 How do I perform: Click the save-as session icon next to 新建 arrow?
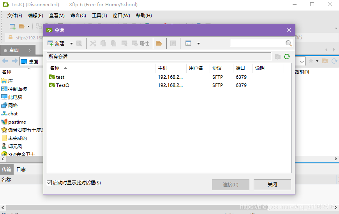click(x=79, y=44)
